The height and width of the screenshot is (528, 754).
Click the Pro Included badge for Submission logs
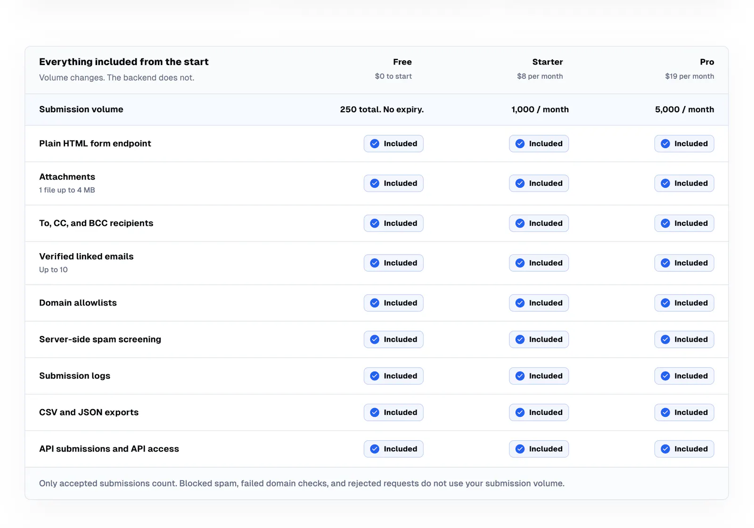point(684,376)
